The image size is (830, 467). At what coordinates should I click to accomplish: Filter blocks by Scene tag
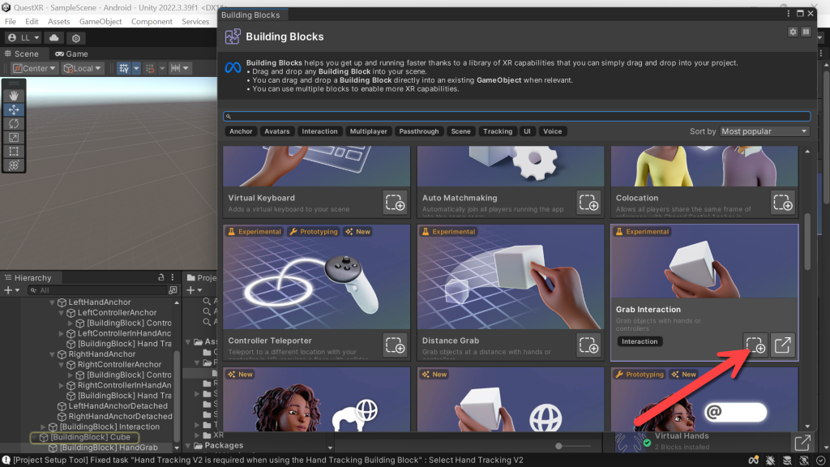click(x=460, y=131)
